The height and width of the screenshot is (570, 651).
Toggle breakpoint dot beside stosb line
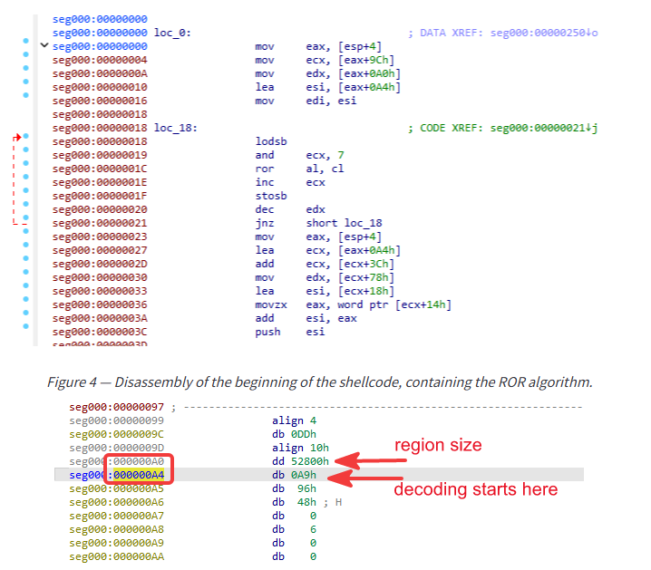coord(25,190)
